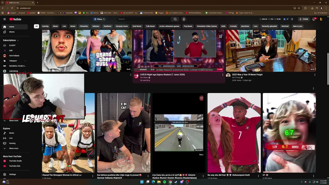
Task: Select the Simulation Video Games chip
Action: tap(207, 26)
